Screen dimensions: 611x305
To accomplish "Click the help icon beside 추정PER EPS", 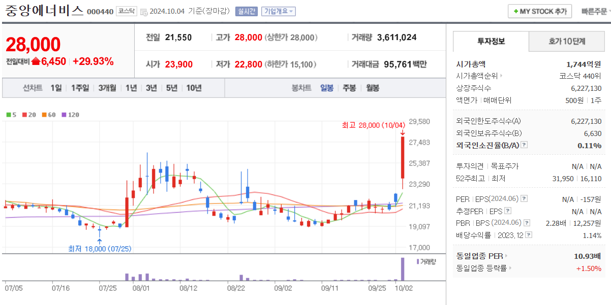I will click(508, 211).
